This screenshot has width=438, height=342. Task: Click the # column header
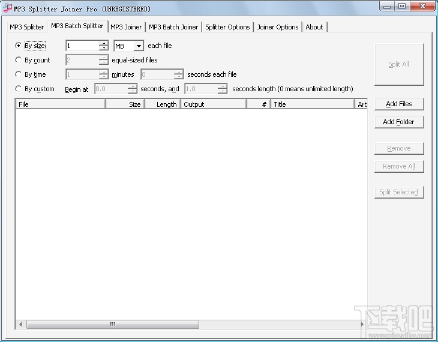coord(259,104)
